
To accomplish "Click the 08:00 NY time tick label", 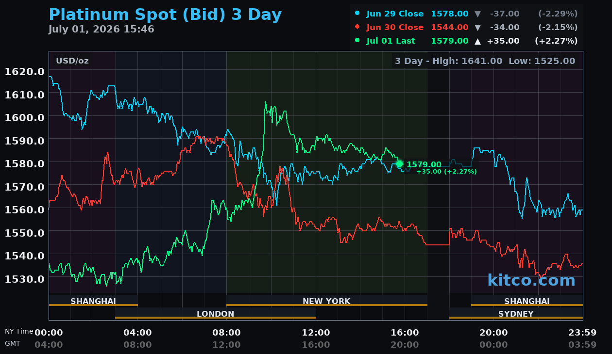I will pos(226,333).
